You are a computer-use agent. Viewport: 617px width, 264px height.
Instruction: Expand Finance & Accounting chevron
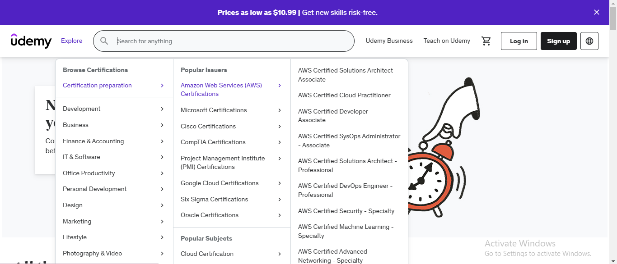[162, 141]
